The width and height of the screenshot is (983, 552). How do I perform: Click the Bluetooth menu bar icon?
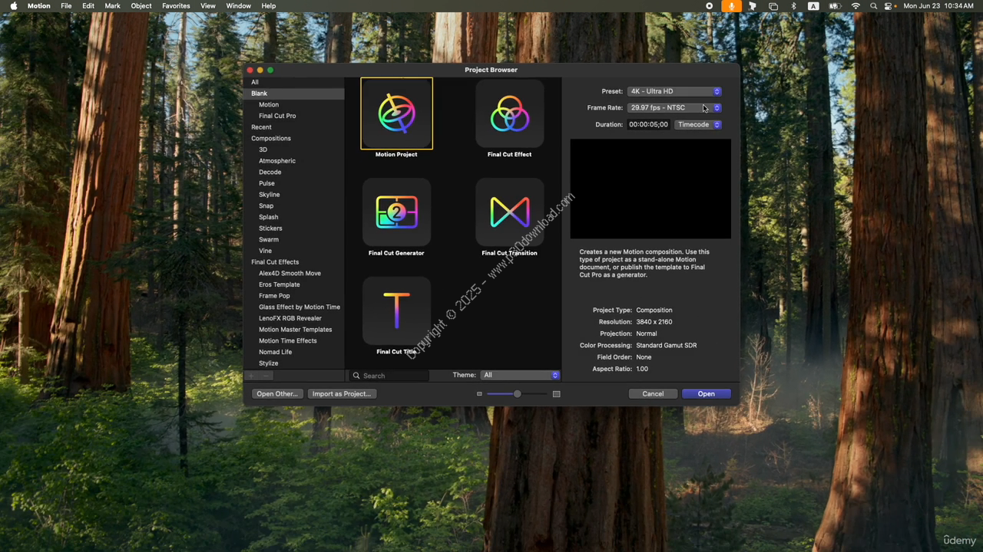point(794,6)
